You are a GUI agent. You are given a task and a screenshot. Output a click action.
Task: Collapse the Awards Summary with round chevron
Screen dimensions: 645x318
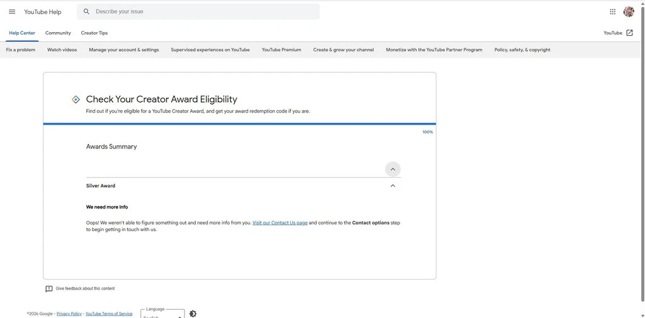point(393,169)
